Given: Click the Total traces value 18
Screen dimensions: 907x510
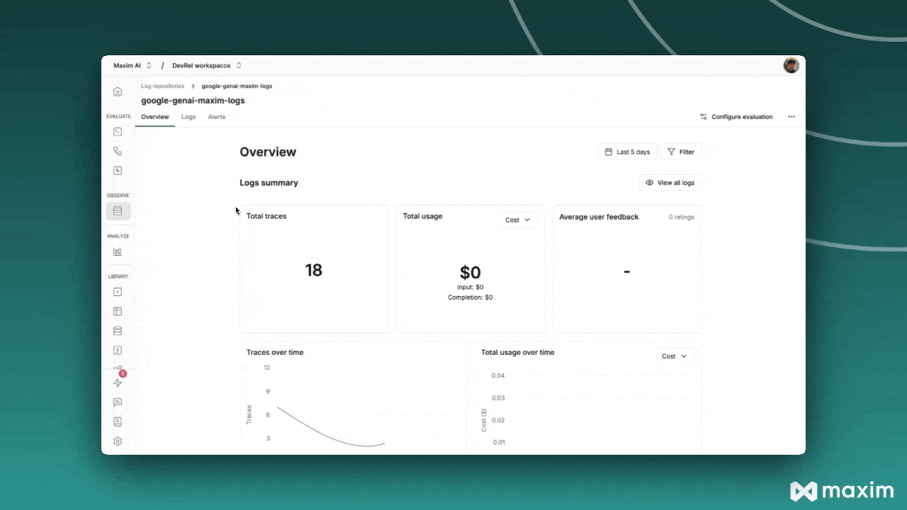Looking at the screenshot, I should coord(313,270).
